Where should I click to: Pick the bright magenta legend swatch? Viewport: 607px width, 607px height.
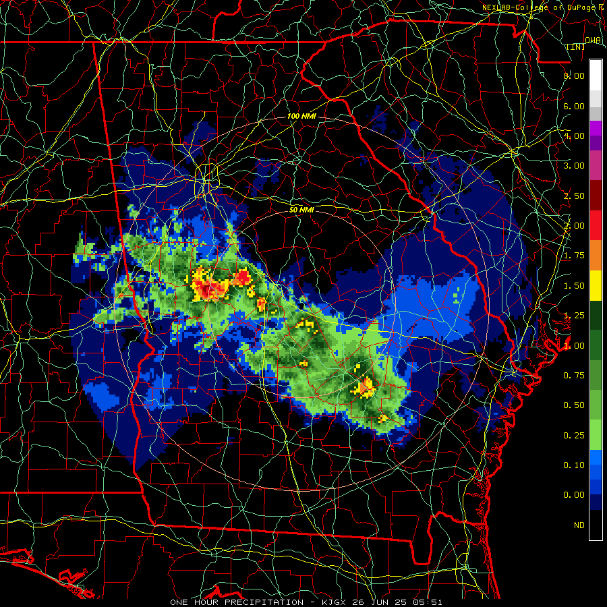tap(596, 128)
